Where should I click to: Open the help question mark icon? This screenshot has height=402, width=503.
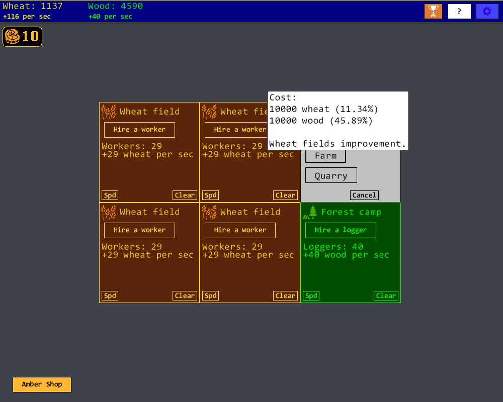click(x=459, y=11)
